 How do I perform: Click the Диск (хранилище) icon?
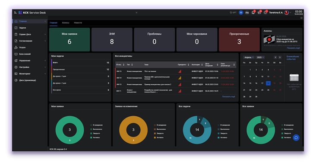click(16, 80)
